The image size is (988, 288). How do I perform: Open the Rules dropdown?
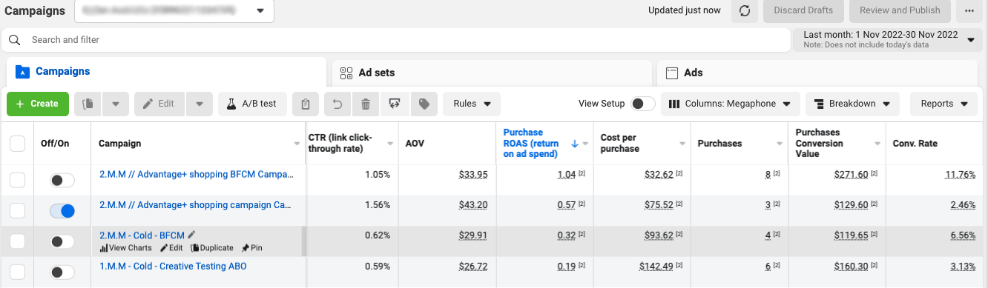pos(472,104)
